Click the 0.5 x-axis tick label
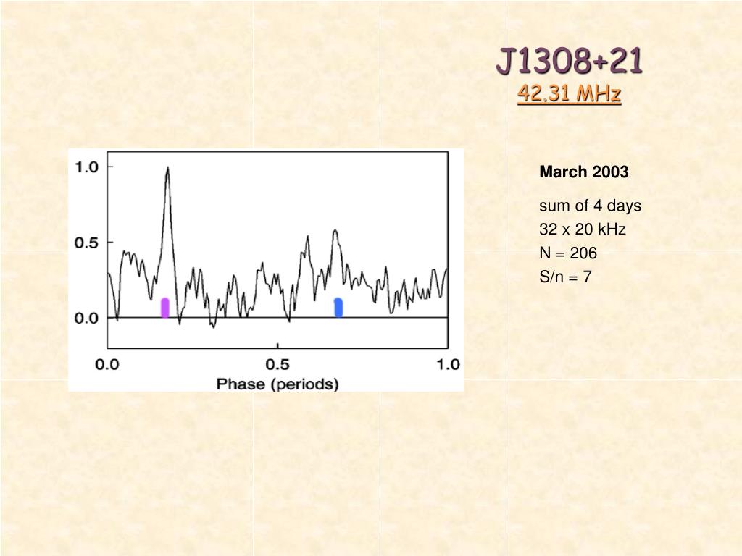Screen dimensions: 742x556 278,365
